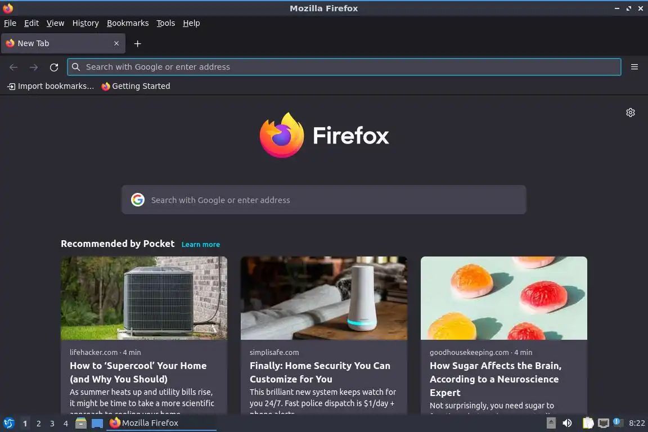This screenshot has width=648, height=432.
Task: Open new tab page personalize gear
Action: point(630,112)
